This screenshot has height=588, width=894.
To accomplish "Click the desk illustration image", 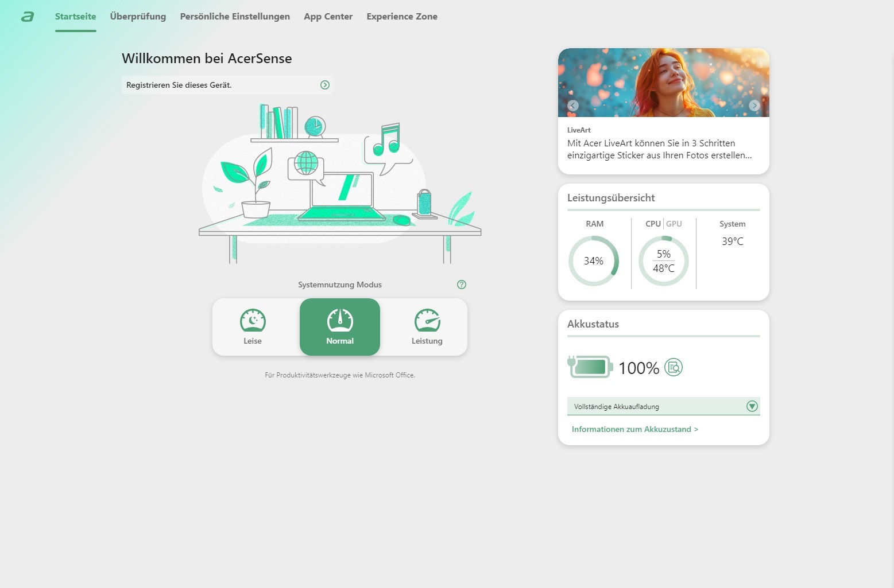I will (x=340, y=184).
